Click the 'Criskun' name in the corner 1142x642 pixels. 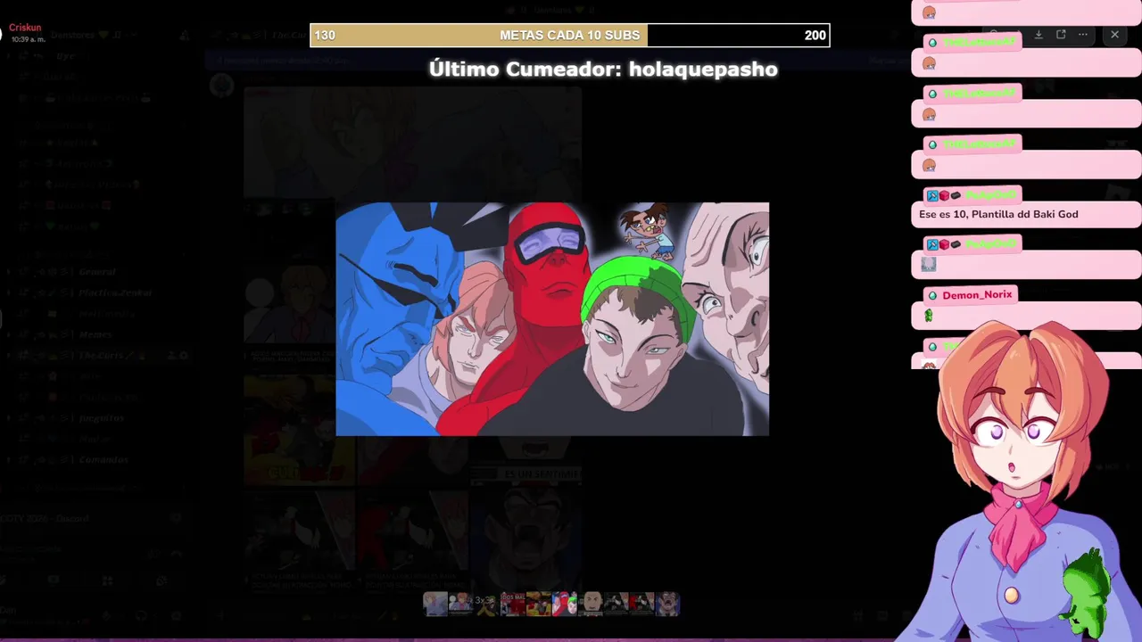coord(25,28)
